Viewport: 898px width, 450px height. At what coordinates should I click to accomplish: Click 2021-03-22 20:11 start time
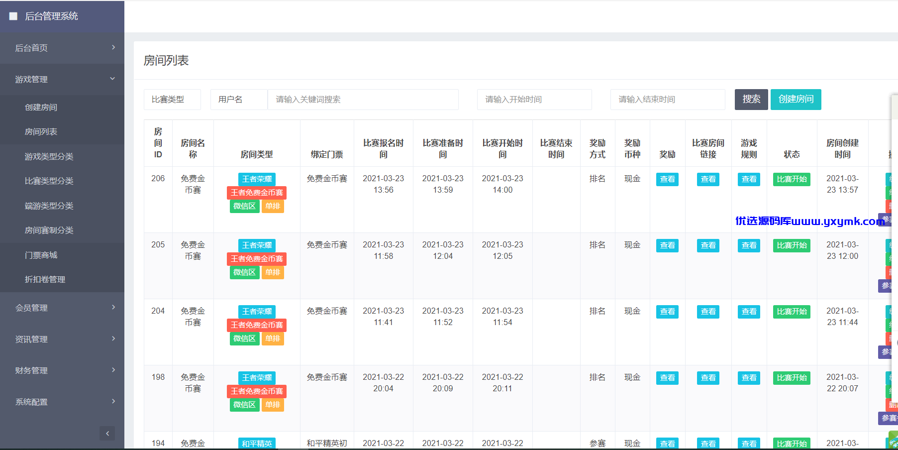(x=502, y=383)
